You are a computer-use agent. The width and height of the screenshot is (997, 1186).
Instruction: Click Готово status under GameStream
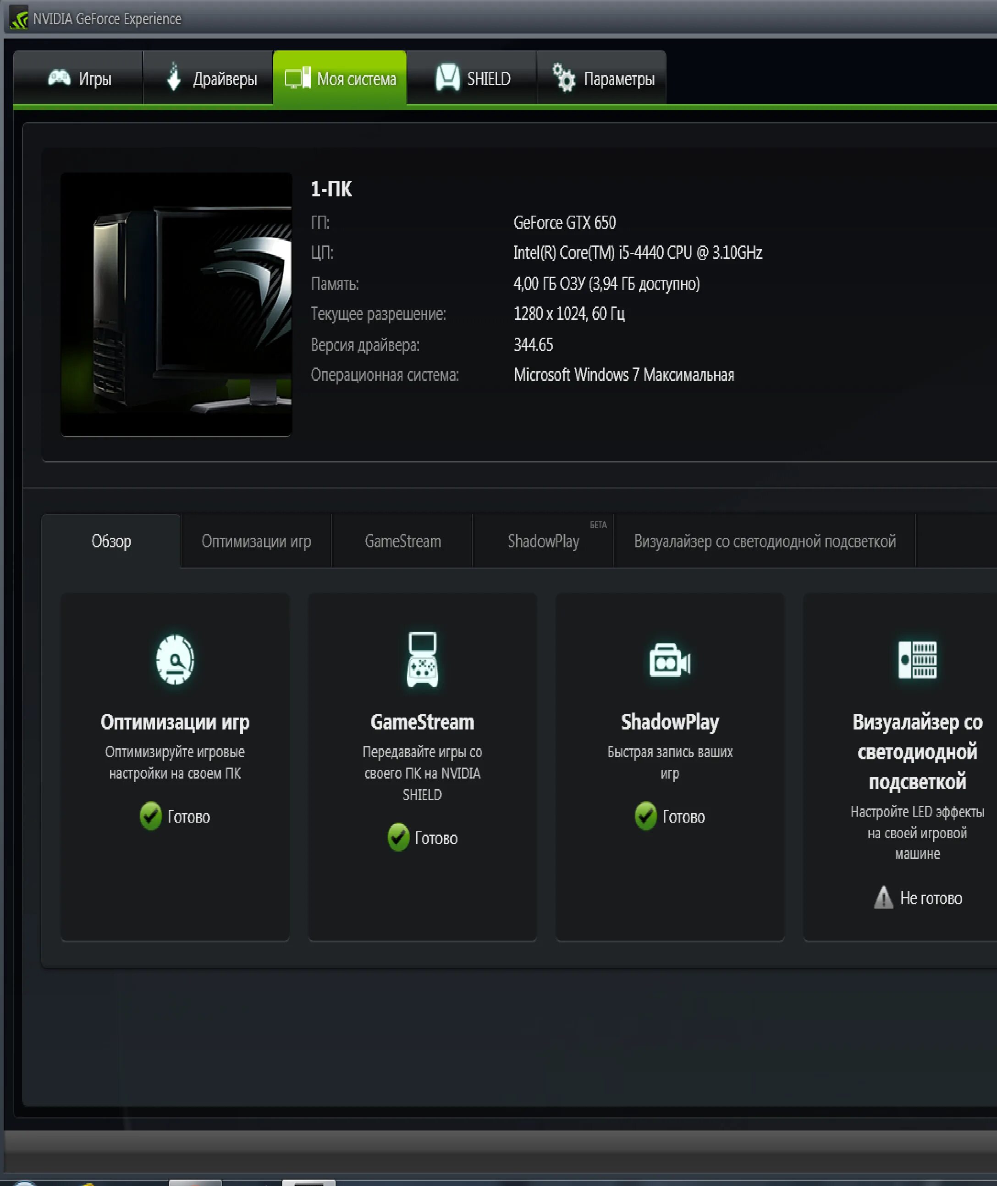436,838
